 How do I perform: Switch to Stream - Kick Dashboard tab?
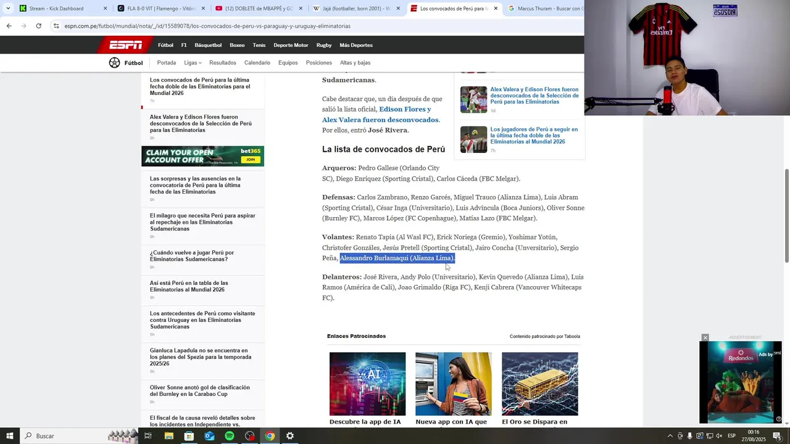point(56,9)
